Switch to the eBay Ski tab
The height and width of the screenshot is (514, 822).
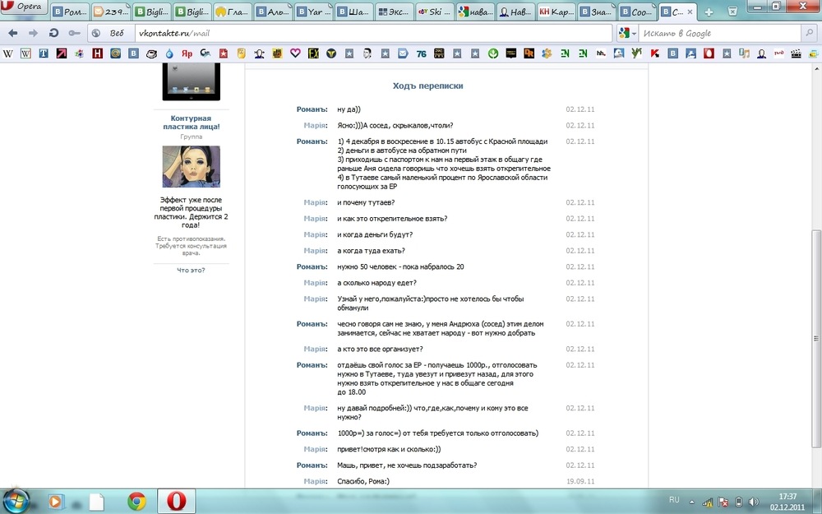tap(432, 12)
